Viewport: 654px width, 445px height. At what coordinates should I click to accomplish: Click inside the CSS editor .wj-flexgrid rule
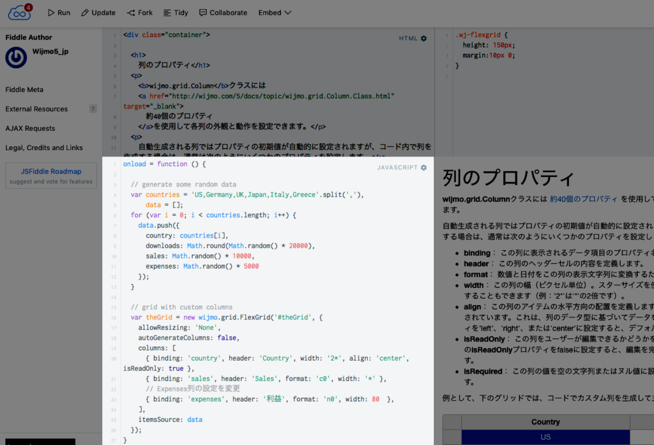tap(482, 35)
